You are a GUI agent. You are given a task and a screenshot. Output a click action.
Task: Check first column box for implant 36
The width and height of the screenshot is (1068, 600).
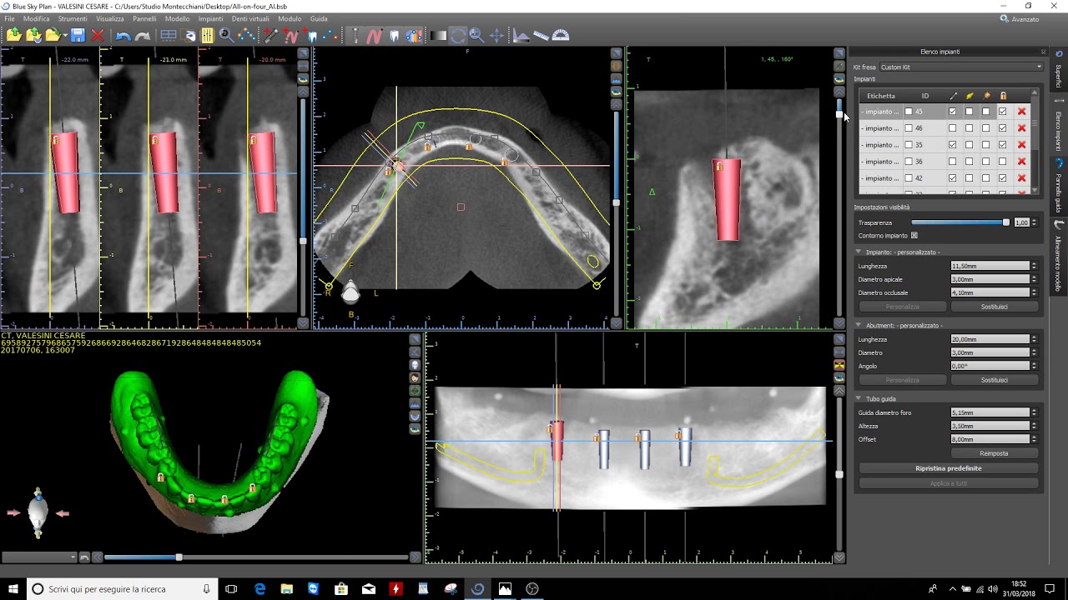(952, 162)
